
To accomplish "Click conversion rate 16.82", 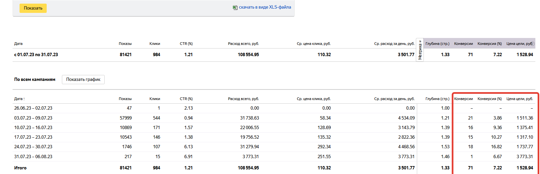I will click(x=497, y=147).
